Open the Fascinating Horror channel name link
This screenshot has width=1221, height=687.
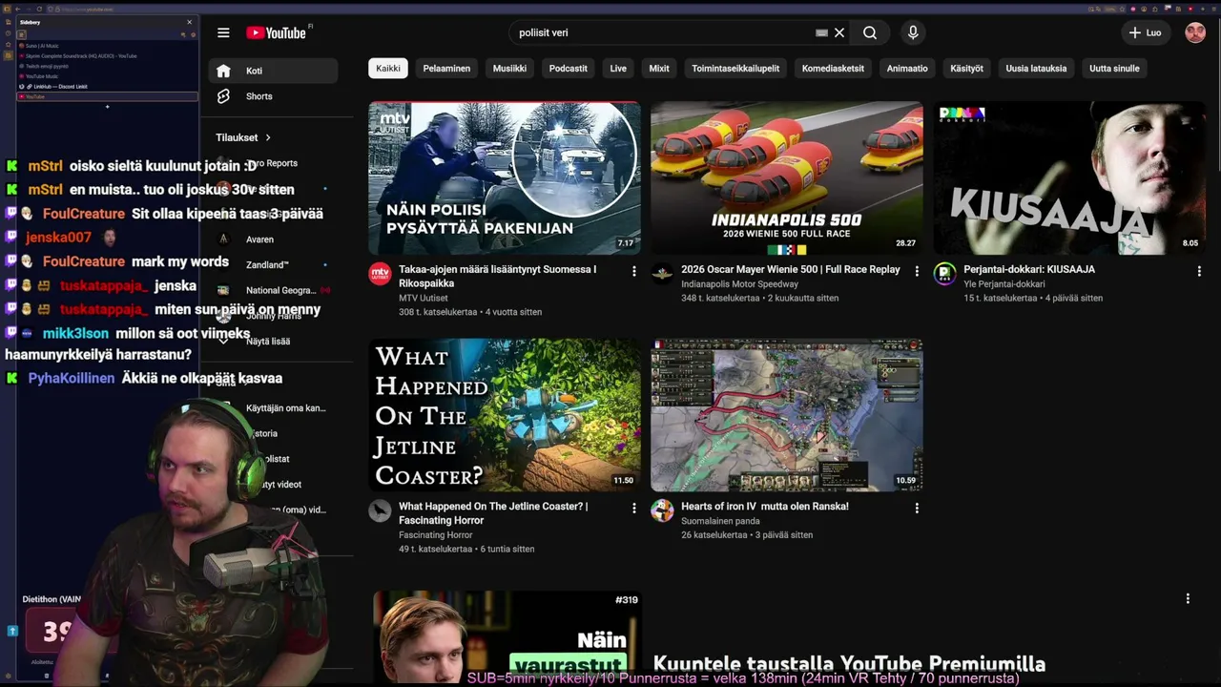point(436,535)
